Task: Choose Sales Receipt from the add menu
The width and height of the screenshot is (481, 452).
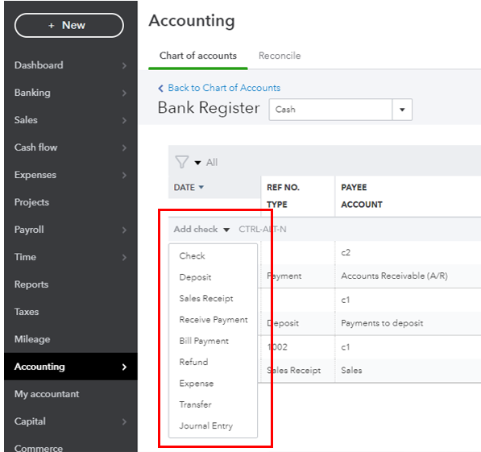Action: pyautogui.click(x=206, y=299)
